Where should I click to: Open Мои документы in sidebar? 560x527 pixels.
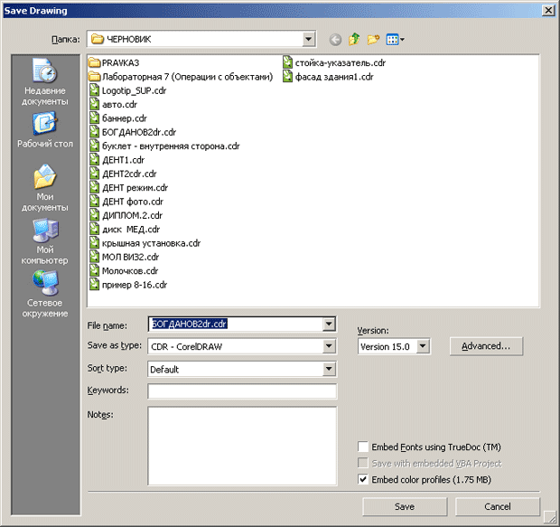pos(44,188)
